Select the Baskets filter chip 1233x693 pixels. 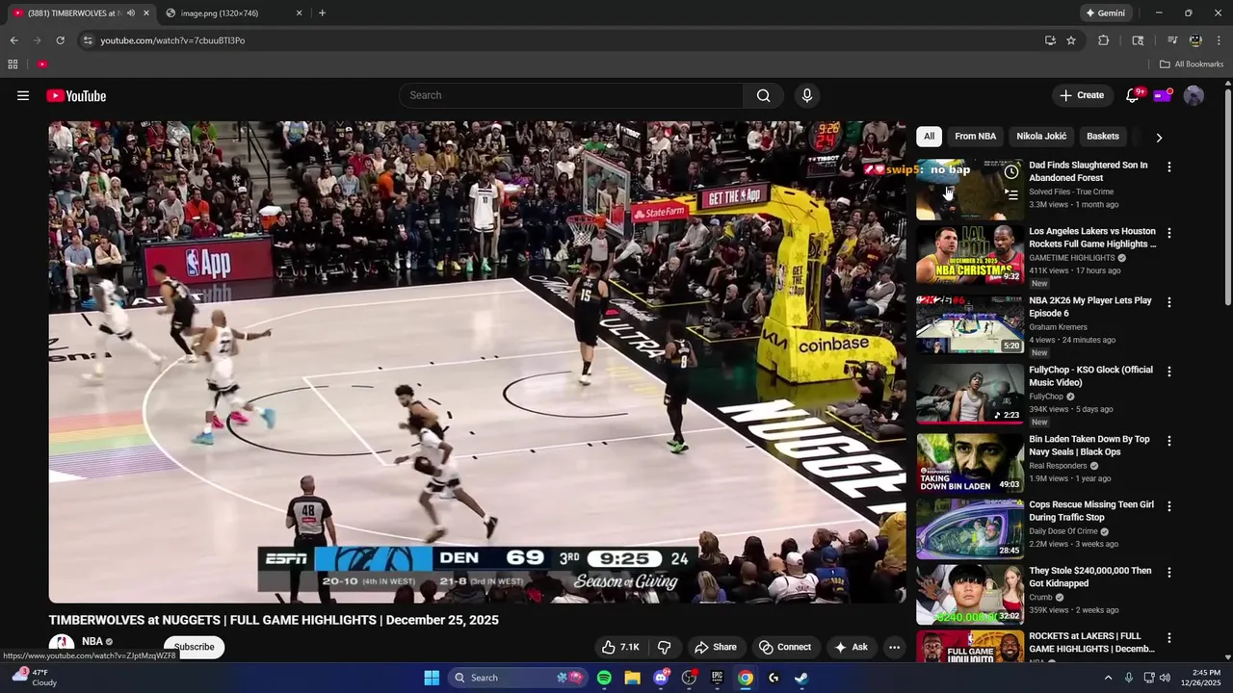coord(1102,136)
